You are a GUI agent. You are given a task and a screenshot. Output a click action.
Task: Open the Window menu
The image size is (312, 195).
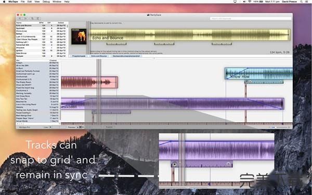point(57,2)
